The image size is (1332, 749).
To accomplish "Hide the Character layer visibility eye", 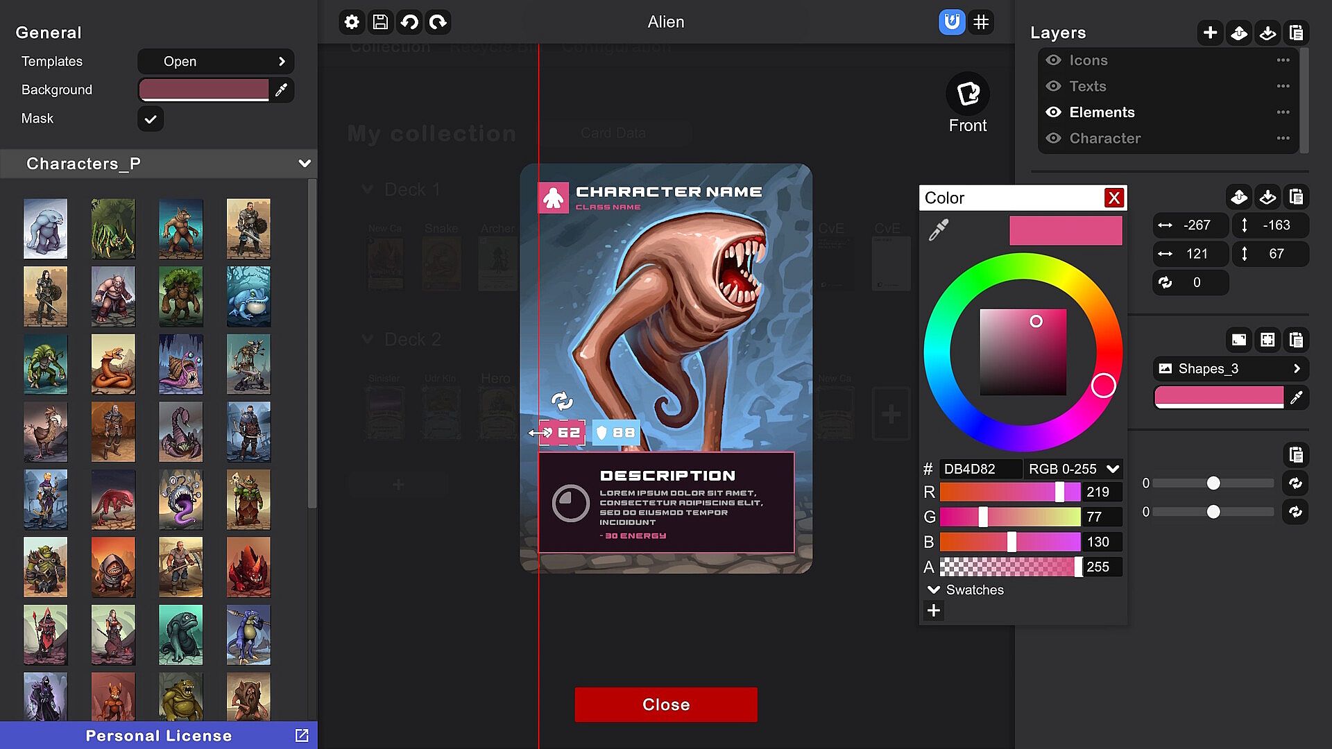I will click(1053, 138).
